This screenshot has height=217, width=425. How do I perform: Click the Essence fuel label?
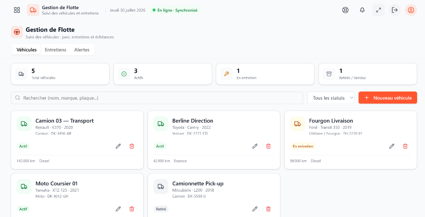[180, 161]
